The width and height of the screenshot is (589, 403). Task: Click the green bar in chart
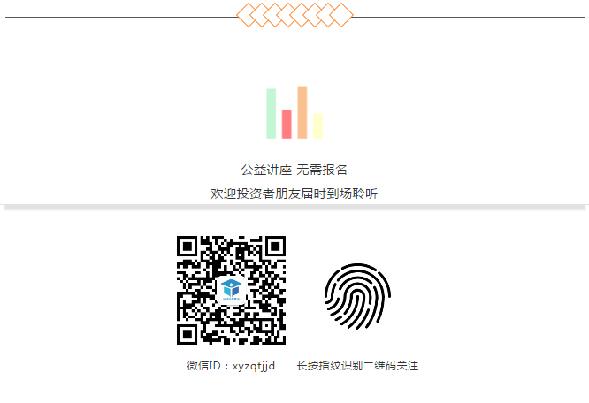click(272, 114)
